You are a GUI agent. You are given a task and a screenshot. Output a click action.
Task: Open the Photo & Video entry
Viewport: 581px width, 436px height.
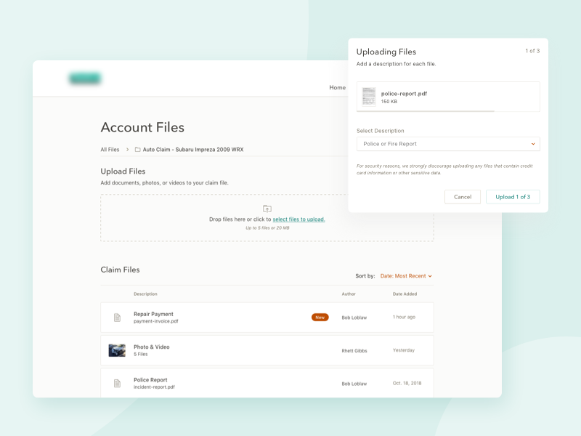point(267,350)
